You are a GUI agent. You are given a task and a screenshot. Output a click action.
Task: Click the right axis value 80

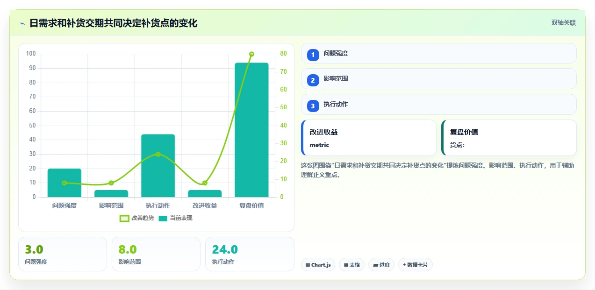[x=283, y=54]
